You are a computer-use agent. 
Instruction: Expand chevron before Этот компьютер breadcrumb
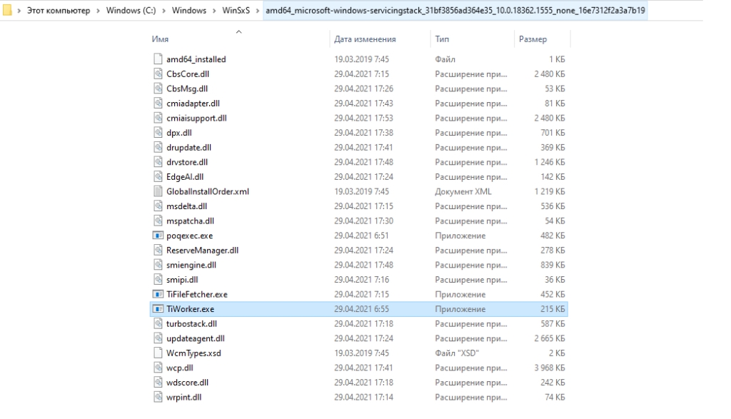pos(19,11)
